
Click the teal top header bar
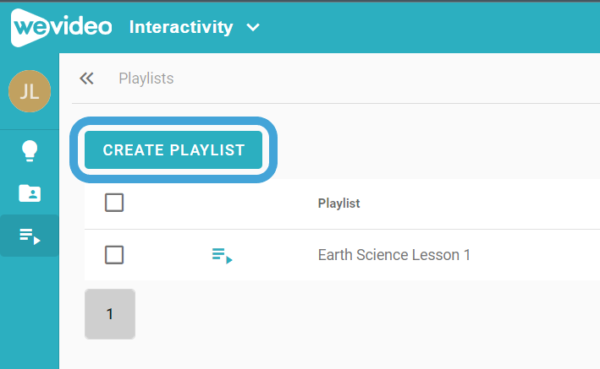point(421,28)
